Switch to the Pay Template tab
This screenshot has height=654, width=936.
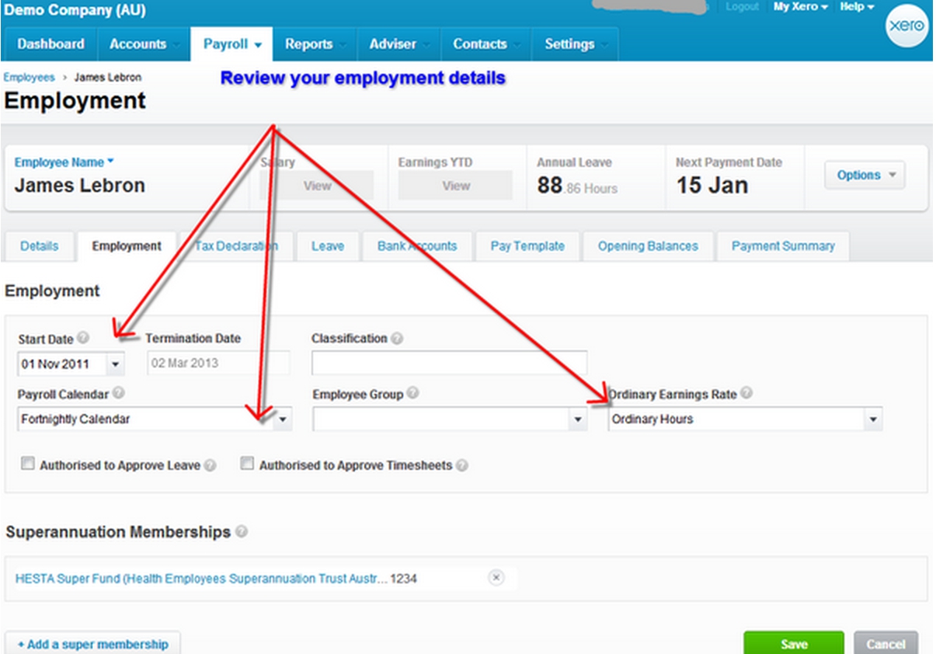click(x=527, y=246)
